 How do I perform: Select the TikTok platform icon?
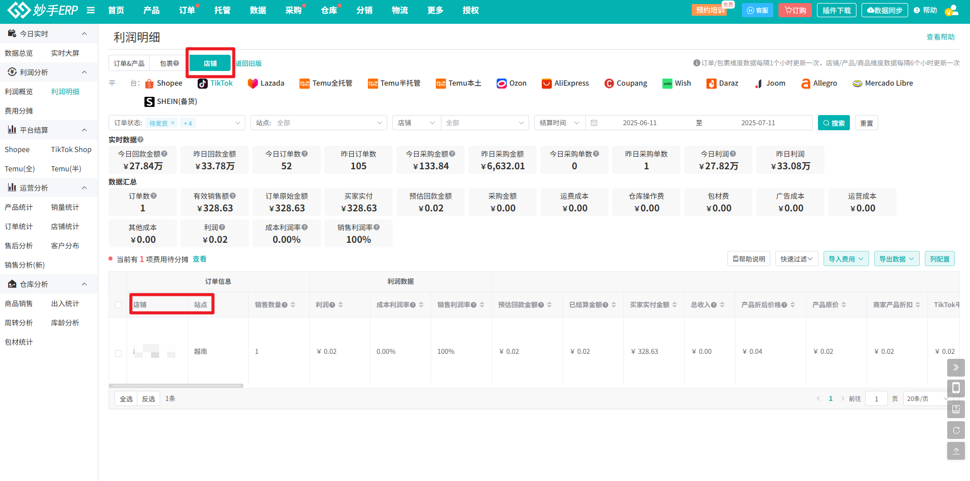(x=203, y=84)
